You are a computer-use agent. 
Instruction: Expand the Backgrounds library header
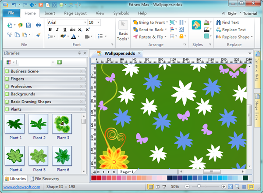click(x=45, y=94)
